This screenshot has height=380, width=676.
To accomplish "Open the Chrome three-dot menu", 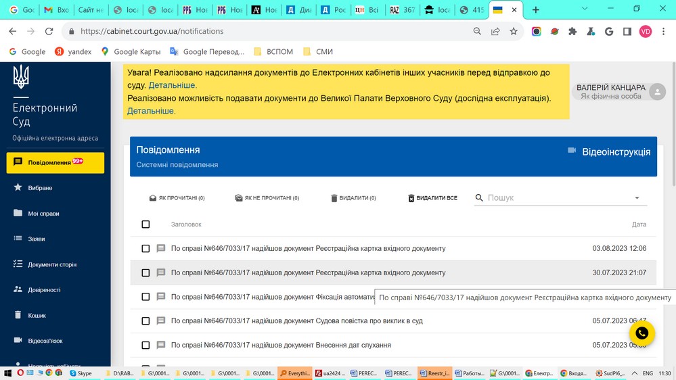I will 664,31.
